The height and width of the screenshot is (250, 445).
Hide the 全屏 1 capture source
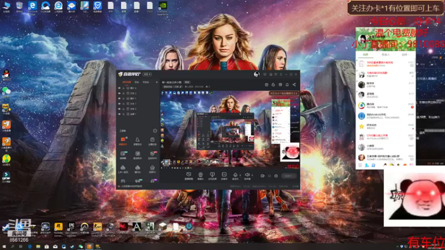pos(119,114)
